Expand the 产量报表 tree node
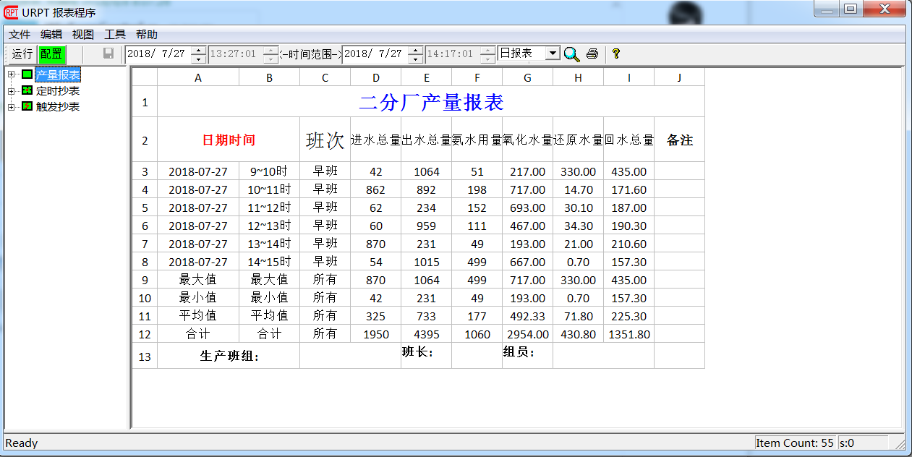 [11, 74]
